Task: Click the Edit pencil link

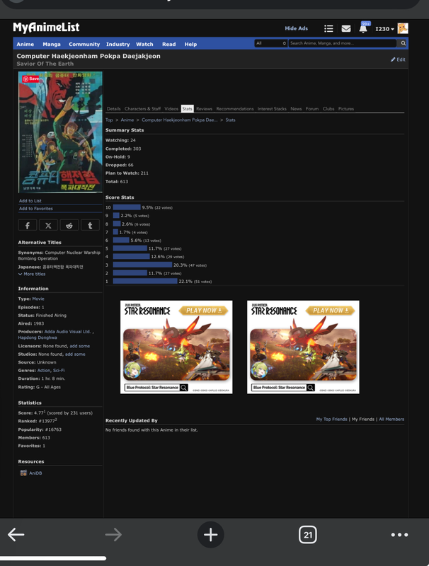Action: 398,59
